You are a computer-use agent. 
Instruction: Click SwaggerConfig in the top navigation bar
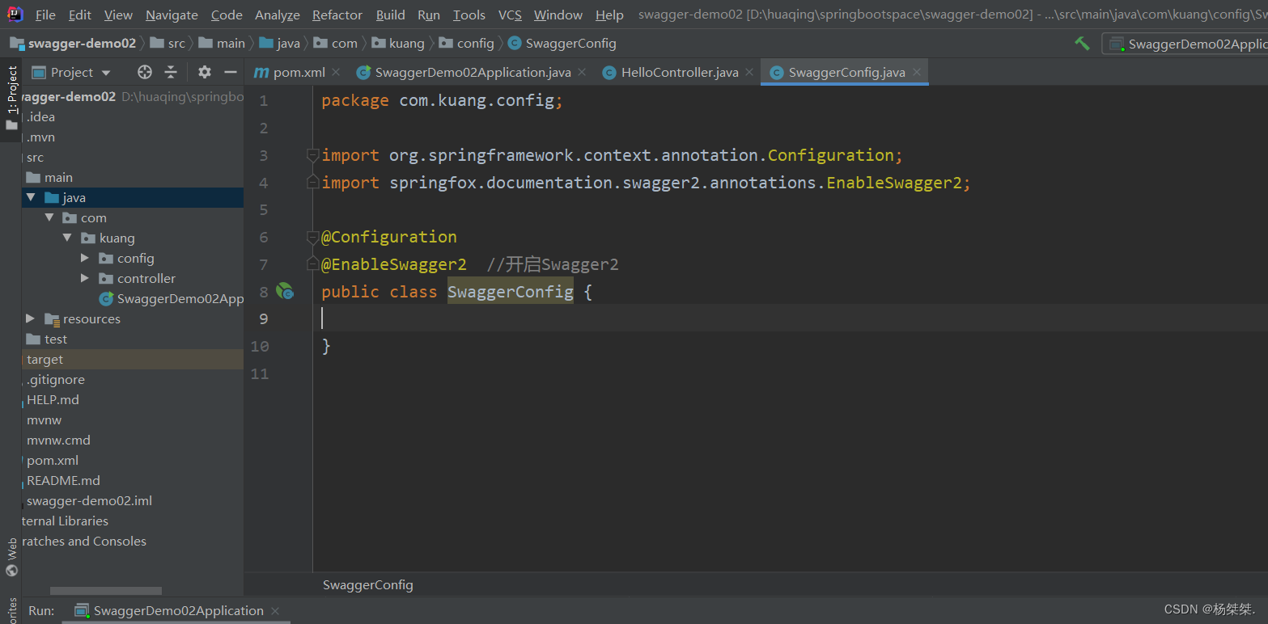(562, 43)
